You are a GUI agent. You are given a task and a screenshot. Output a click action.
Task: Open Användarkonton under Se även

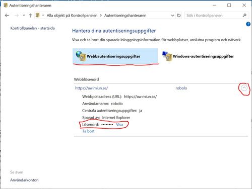[x=24, y=180]
